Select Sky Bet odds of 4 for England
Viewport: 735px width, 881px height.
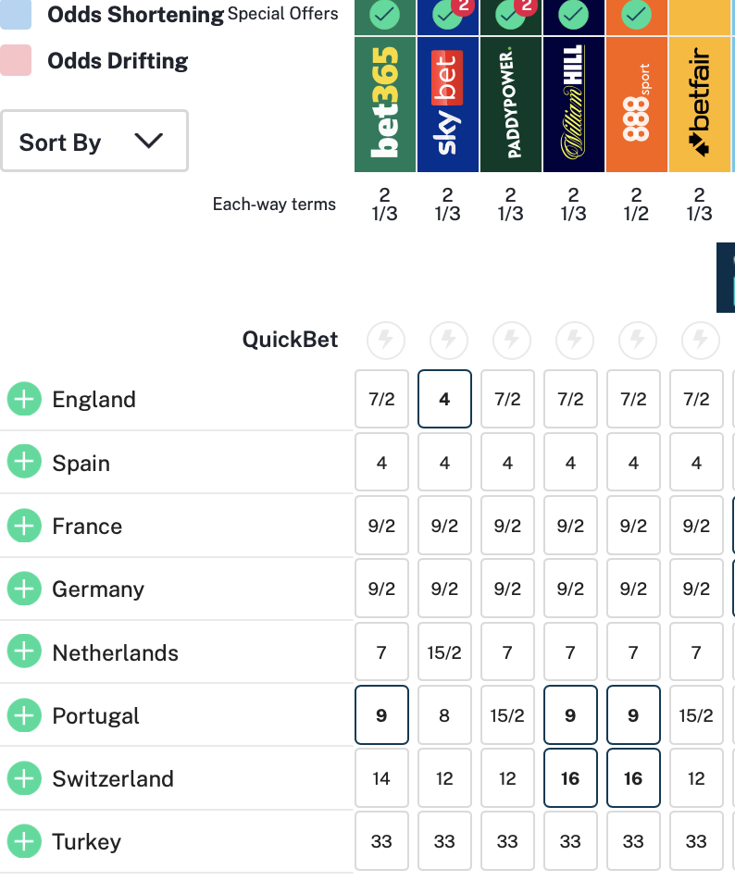pyautogui.click(x=444, y=400)
